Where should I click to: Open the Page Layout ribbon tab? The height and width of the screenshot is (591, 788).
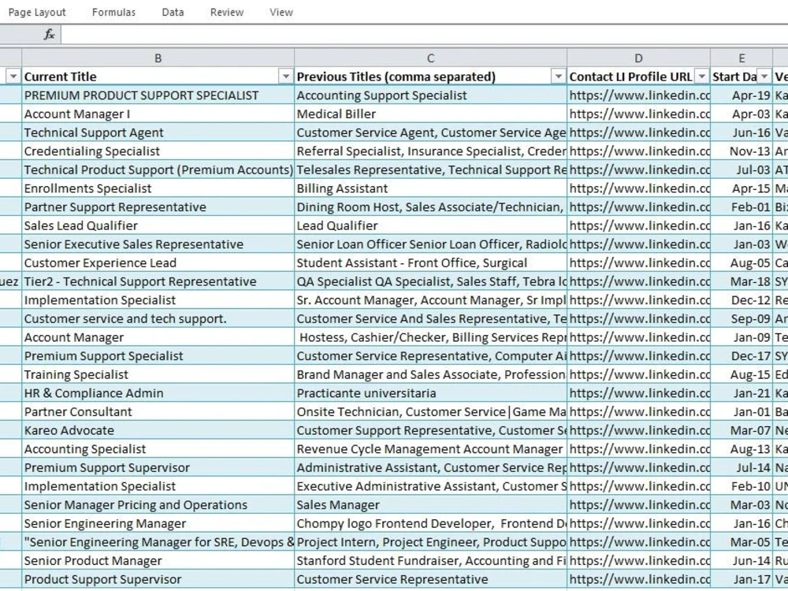click(37, 12)
